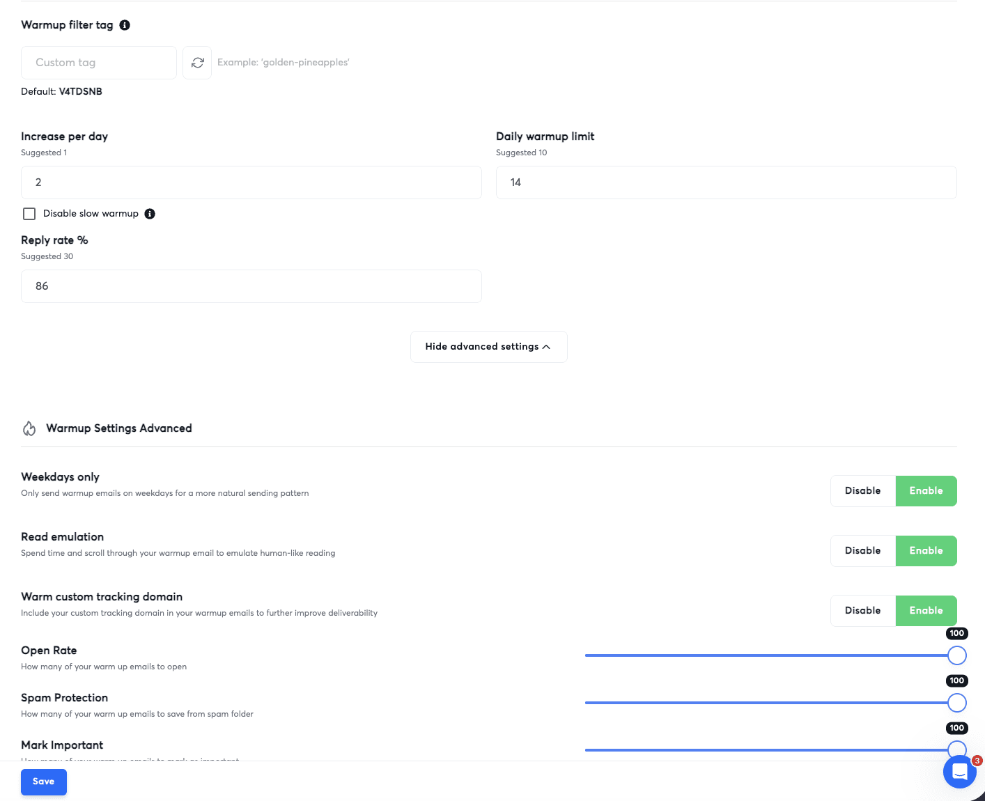Click the regenerate tag icon beside Custom tag
The width and height of the screenshot is (985, 801).
click(x=197, y=62)
